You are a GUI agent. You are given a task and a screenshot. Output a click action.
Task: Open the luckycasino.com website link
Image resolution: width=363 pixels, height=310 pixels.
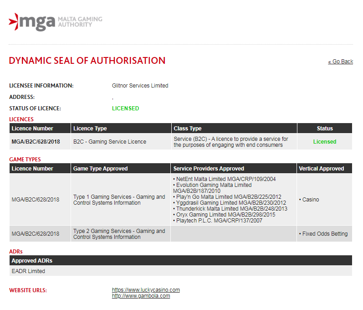146,290
